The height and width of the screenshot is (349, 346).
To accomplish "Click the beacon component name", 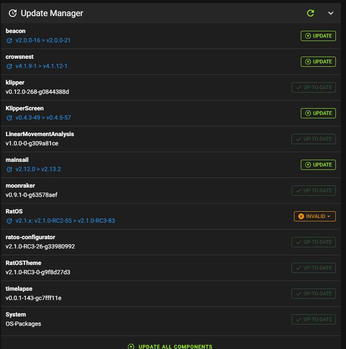I will click(x=15, y=31).
